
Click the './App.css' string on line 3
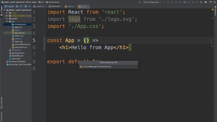tap(85, 26)
